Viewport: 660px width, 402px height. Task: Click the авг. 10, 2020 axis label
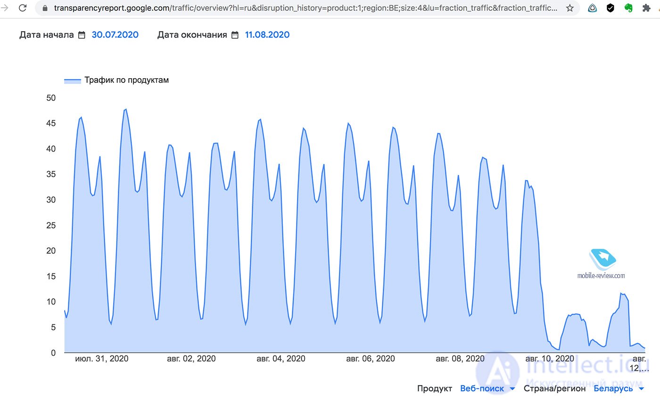[x=550, y=359]
